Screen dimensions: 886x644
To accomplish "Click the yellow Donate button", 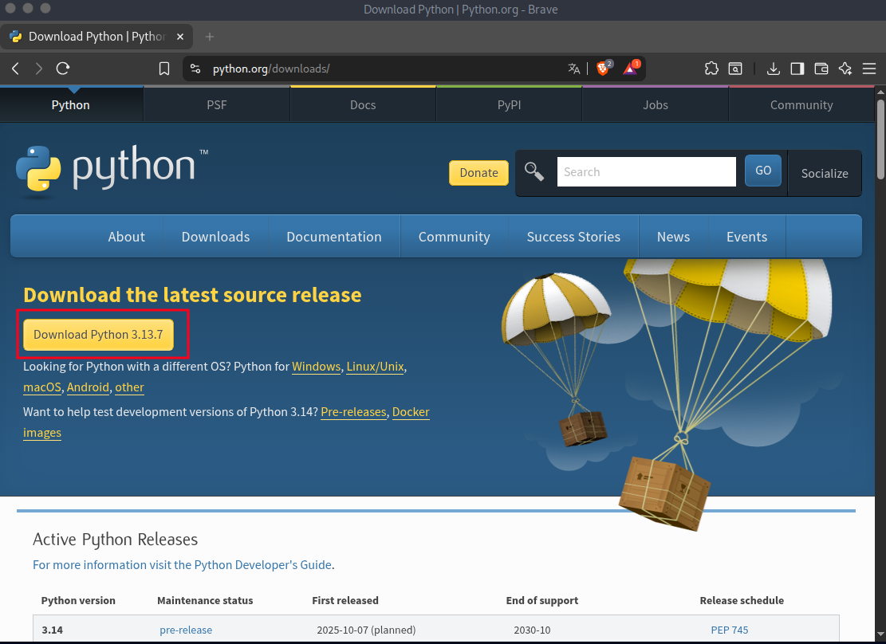I will (478, 173).
